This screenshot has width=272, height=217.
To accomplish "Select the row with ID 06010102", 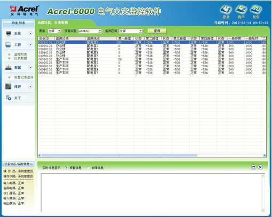I will point(152,59).
